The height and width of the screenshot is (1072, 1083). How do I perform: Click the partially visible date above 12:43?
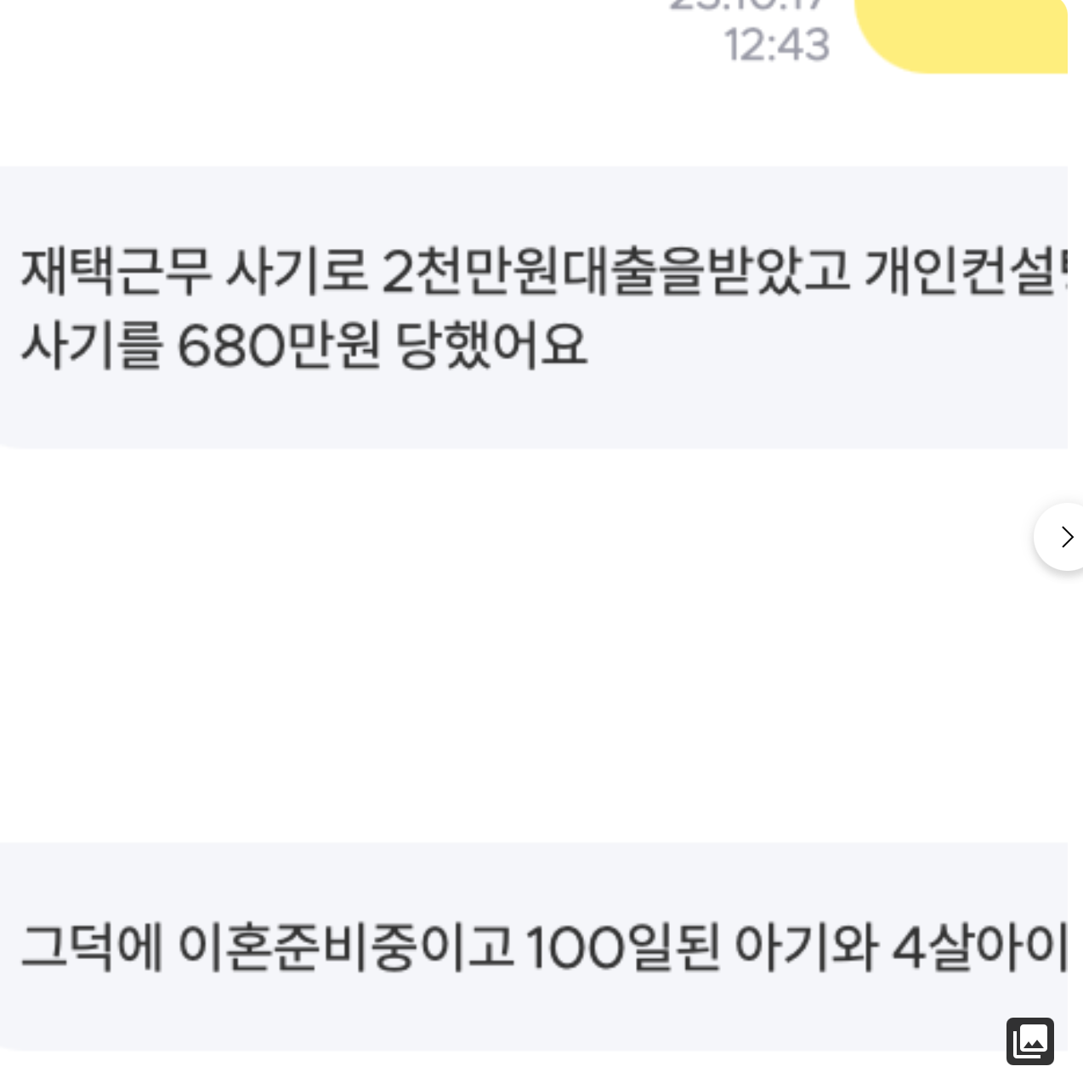(x=748, y=6)
